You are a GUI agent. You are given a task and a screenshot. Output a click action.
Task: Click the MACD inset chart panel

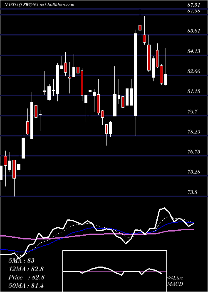coord(114,271)
